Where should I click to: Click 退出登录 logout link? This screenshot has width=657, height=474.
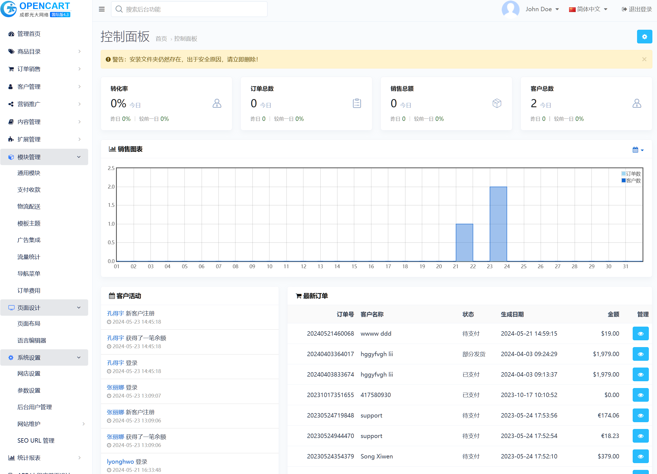click(637, 9)
